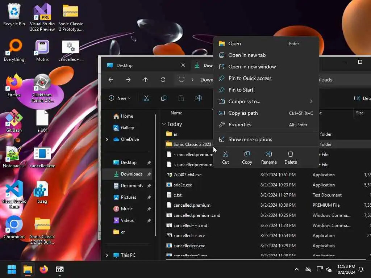Click the Rename icon in Explorer toolbar

point(199,98)
